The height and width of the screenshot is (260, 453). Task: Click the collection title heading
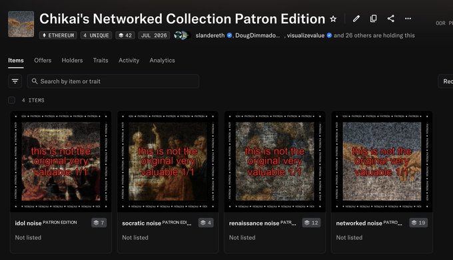click(x=183, y=19)
